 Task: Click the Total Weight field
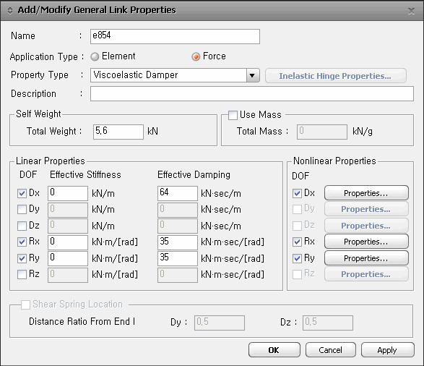click(x=118, y=132)
